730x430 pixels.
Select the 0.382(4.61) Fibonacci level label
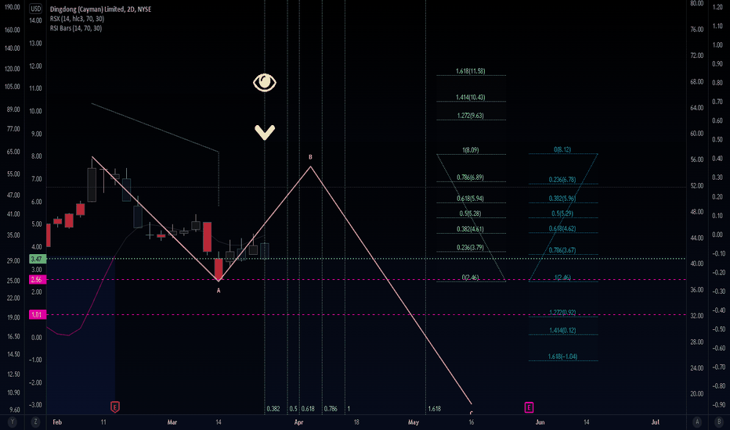click(470, 229)
